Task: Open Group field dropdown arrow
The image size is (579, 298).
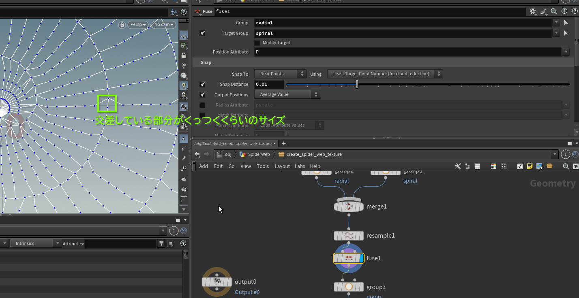Action: pos(556,23)
